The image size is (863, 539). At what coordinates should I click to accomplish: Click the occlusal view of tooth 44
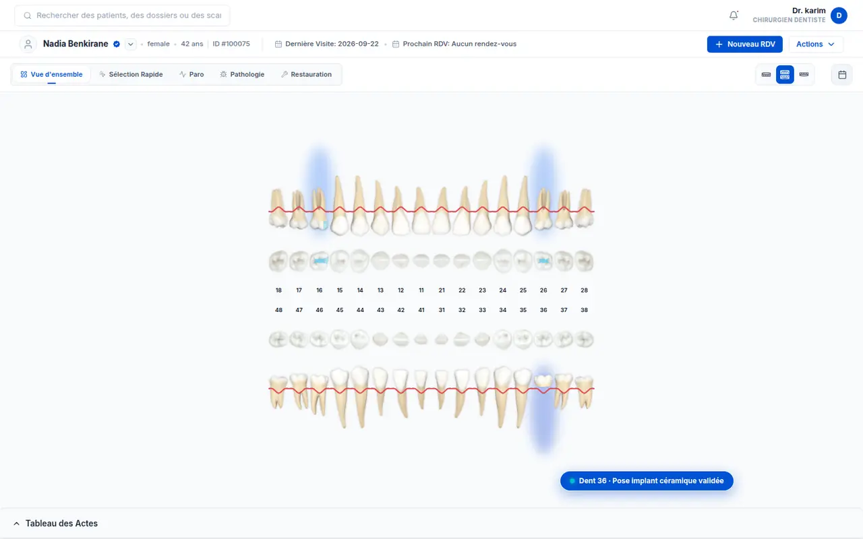coord(360,338)
